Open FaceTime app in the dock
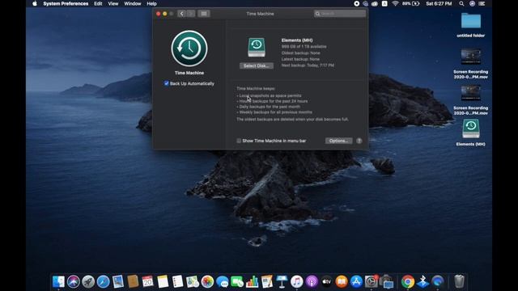Screen dimensions: 518x291 [x=237, y=282]
